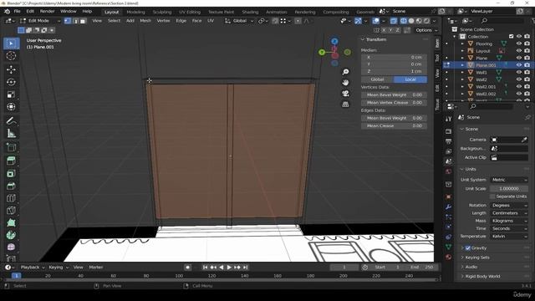This screenshot has width=535, height=301.
Task: Click the Local transform button
Action: 410,79
